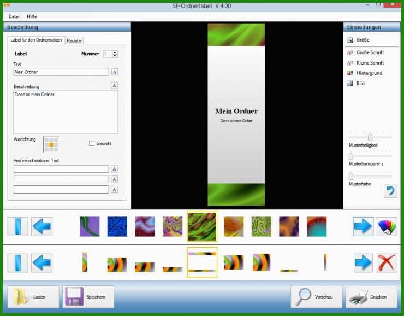Screen dimensions: 404x316
Task: Click first Frei verschiebbarer Text field
Action: point(61,169)
